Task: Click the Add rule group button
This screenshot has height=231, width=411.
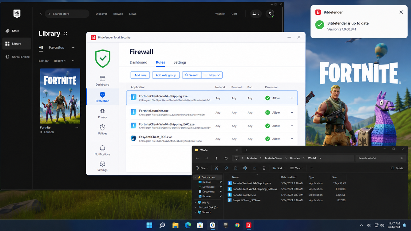Action: coord(166,75)
